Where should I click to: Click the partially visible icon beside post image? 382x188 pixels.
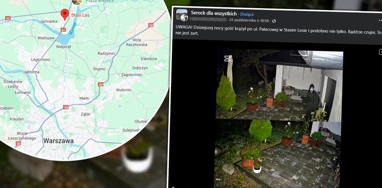[380, 52]
